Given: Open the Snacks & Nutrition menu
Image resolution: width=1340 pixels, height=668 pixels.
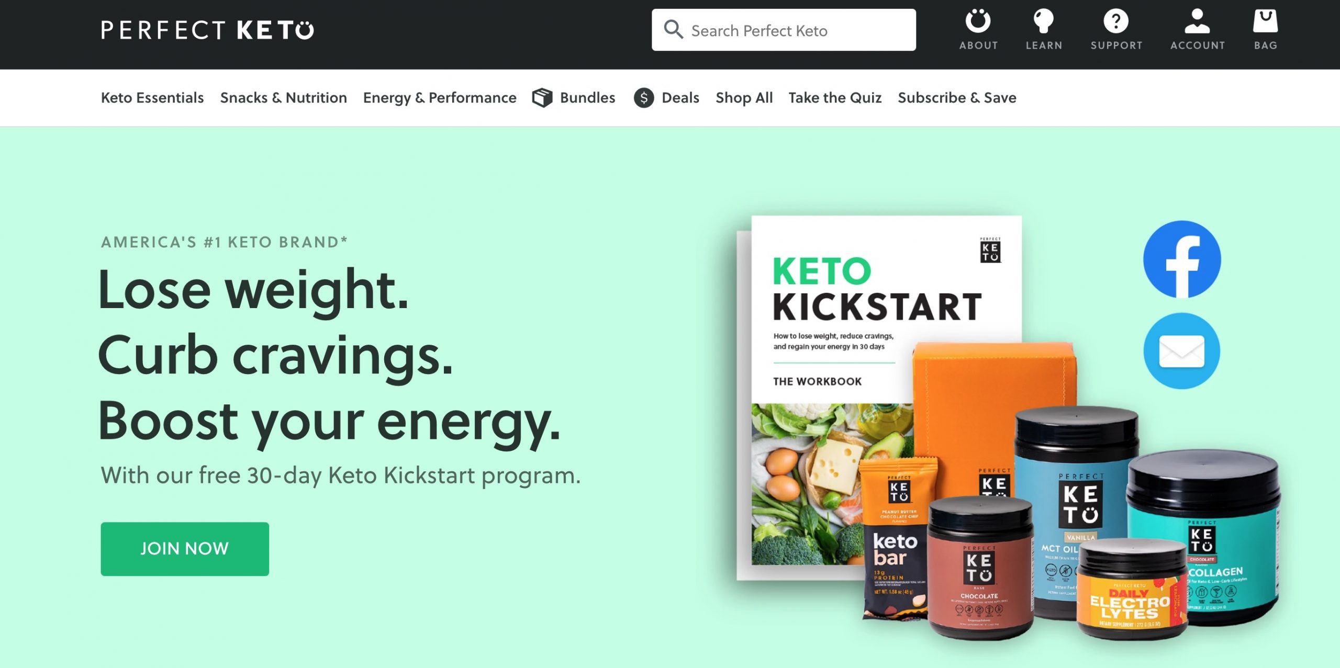Looking at the screenshot, I should click(283, 98).
